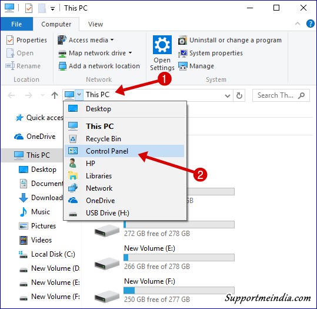Click the Quick access star icon
Screen dimensions: 317x309
pos(19,118)
